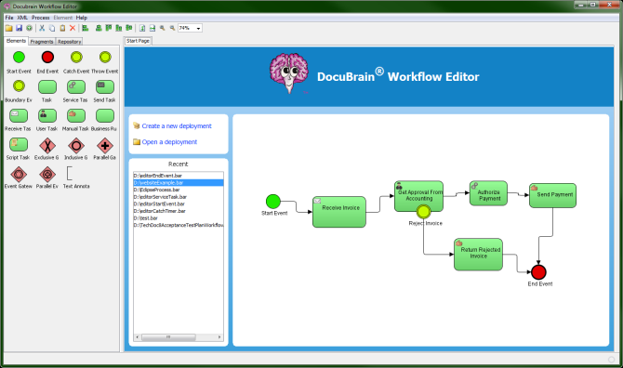Click the Save disk toolbar icon
The width and height of the screenshot is (623, 368).
(19, 28)
